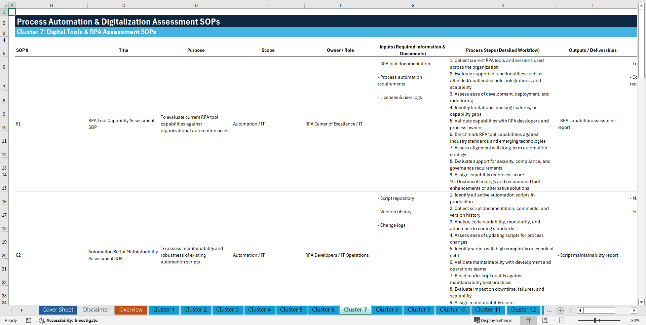Add a new worksheet with the plus icon
The height and width of the screenshot is (325, 646).
coord(560,310)
